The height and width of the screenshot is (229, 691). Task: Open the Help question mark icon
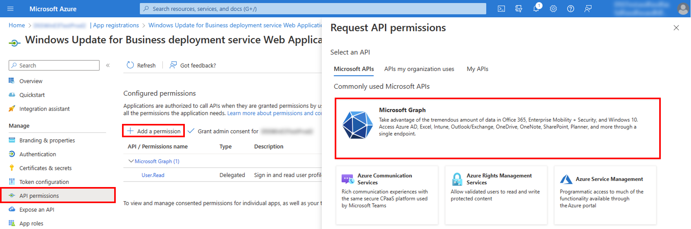571,9
